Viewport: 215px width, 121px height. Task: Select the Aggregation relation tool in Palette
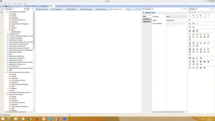197,15
